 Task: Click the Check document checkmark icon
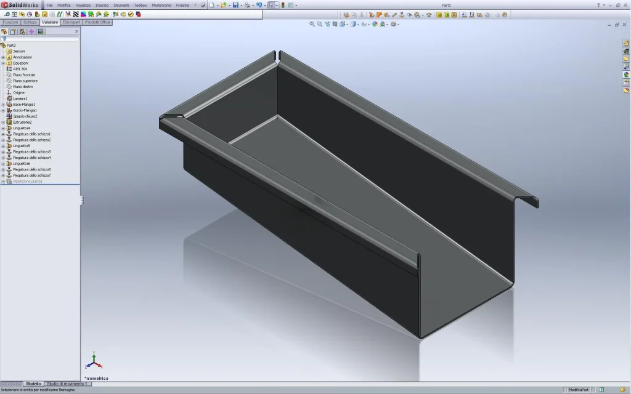(44, 15)
